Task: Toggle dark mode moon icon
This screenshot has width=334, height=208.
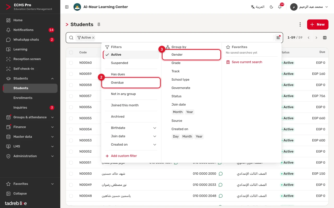Action: pos(271,7)
